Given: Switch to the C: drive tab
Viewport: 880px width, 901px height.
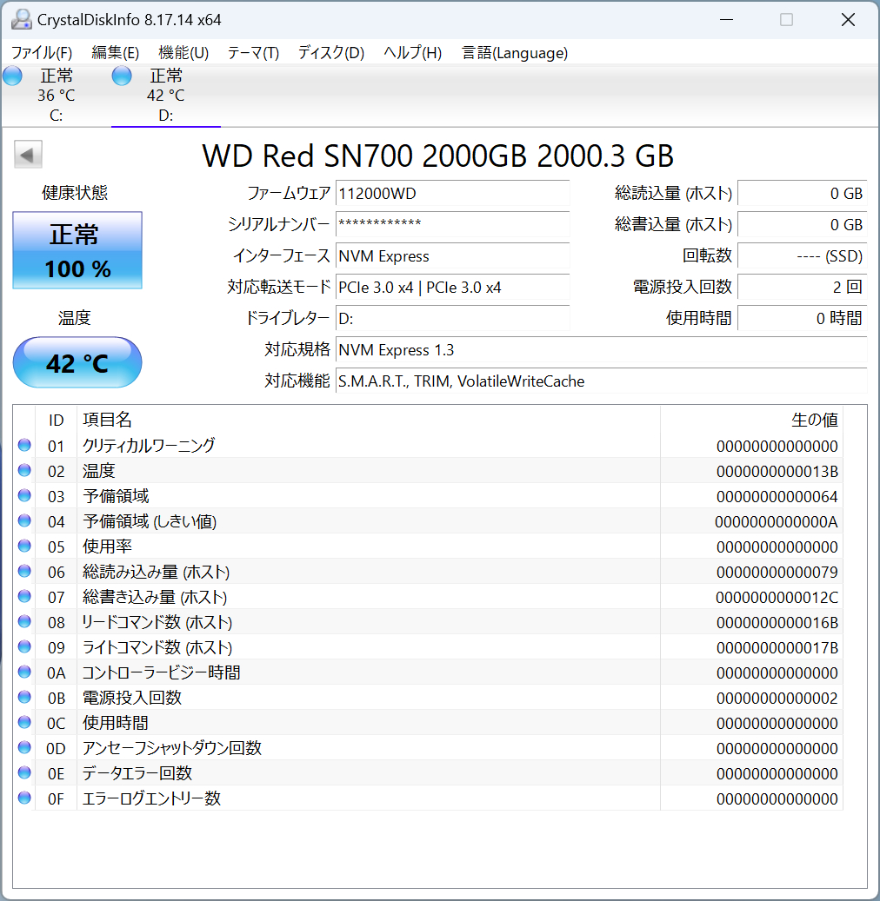Looking at the screenshot, I should tap(57, 96).
